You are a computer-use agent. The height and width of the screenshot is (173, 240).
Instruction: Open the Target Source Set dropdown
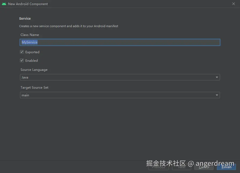point(120,95)
